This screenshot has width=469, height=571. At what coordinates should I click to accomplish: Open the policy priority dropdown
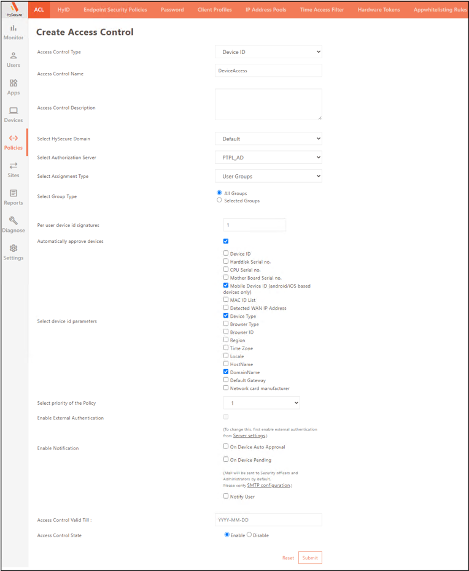coord(262,403)
